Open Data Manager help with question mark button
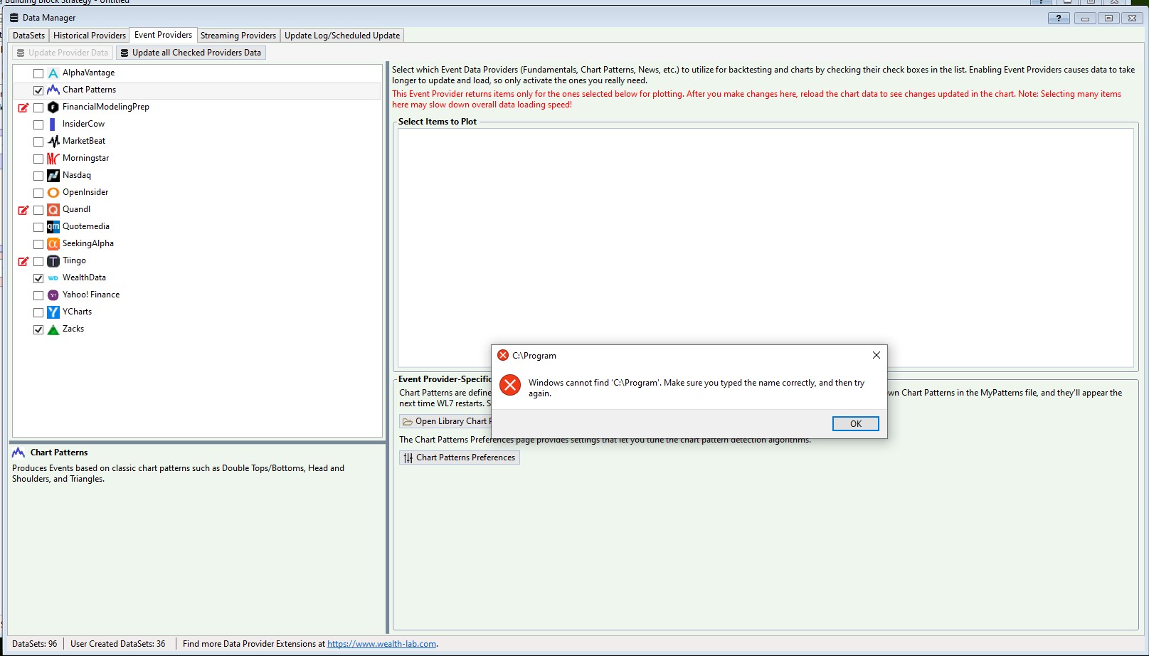 (x=1059, y=18)
